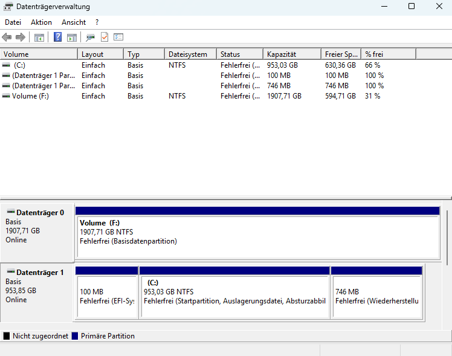Open the Datei menu
This screenshot has height=356, width=452.
pos(13,22)
